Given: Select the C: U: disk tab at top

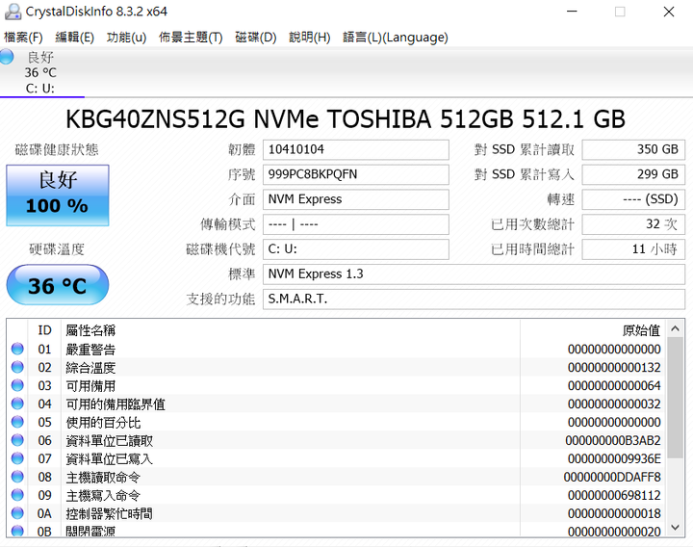Looking at the screenshot, I should point(42,72).
